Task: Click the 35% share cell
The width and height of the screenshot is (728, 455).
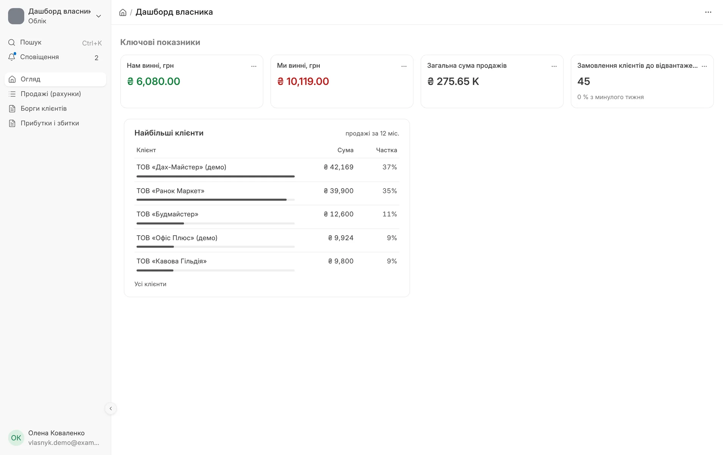Action: coord(389,191)
